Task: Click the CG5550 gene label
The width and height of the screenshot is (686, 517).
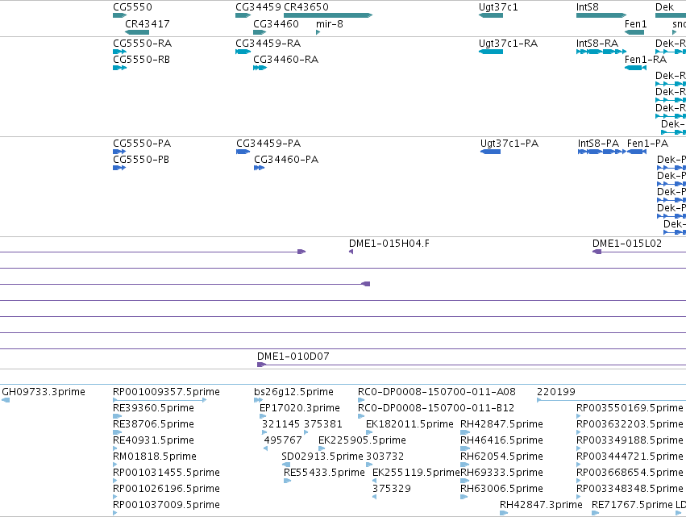Action: point(132,7)
